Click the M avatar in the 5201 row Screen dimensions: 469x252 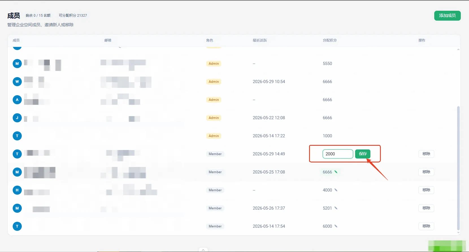point(17,208)
